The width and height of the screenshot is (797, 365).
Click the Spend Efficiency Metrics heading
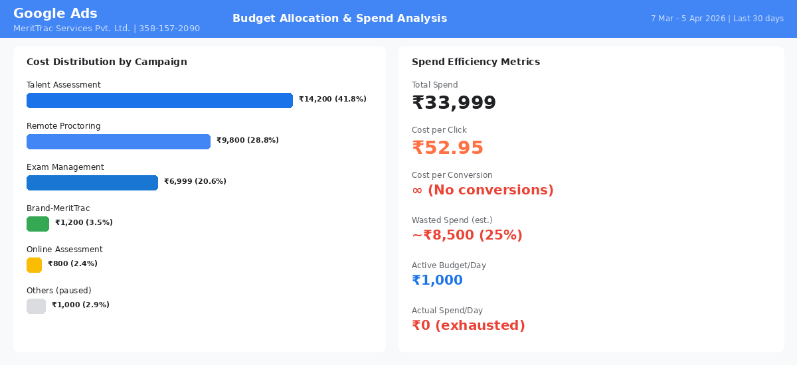coord(476,62)
